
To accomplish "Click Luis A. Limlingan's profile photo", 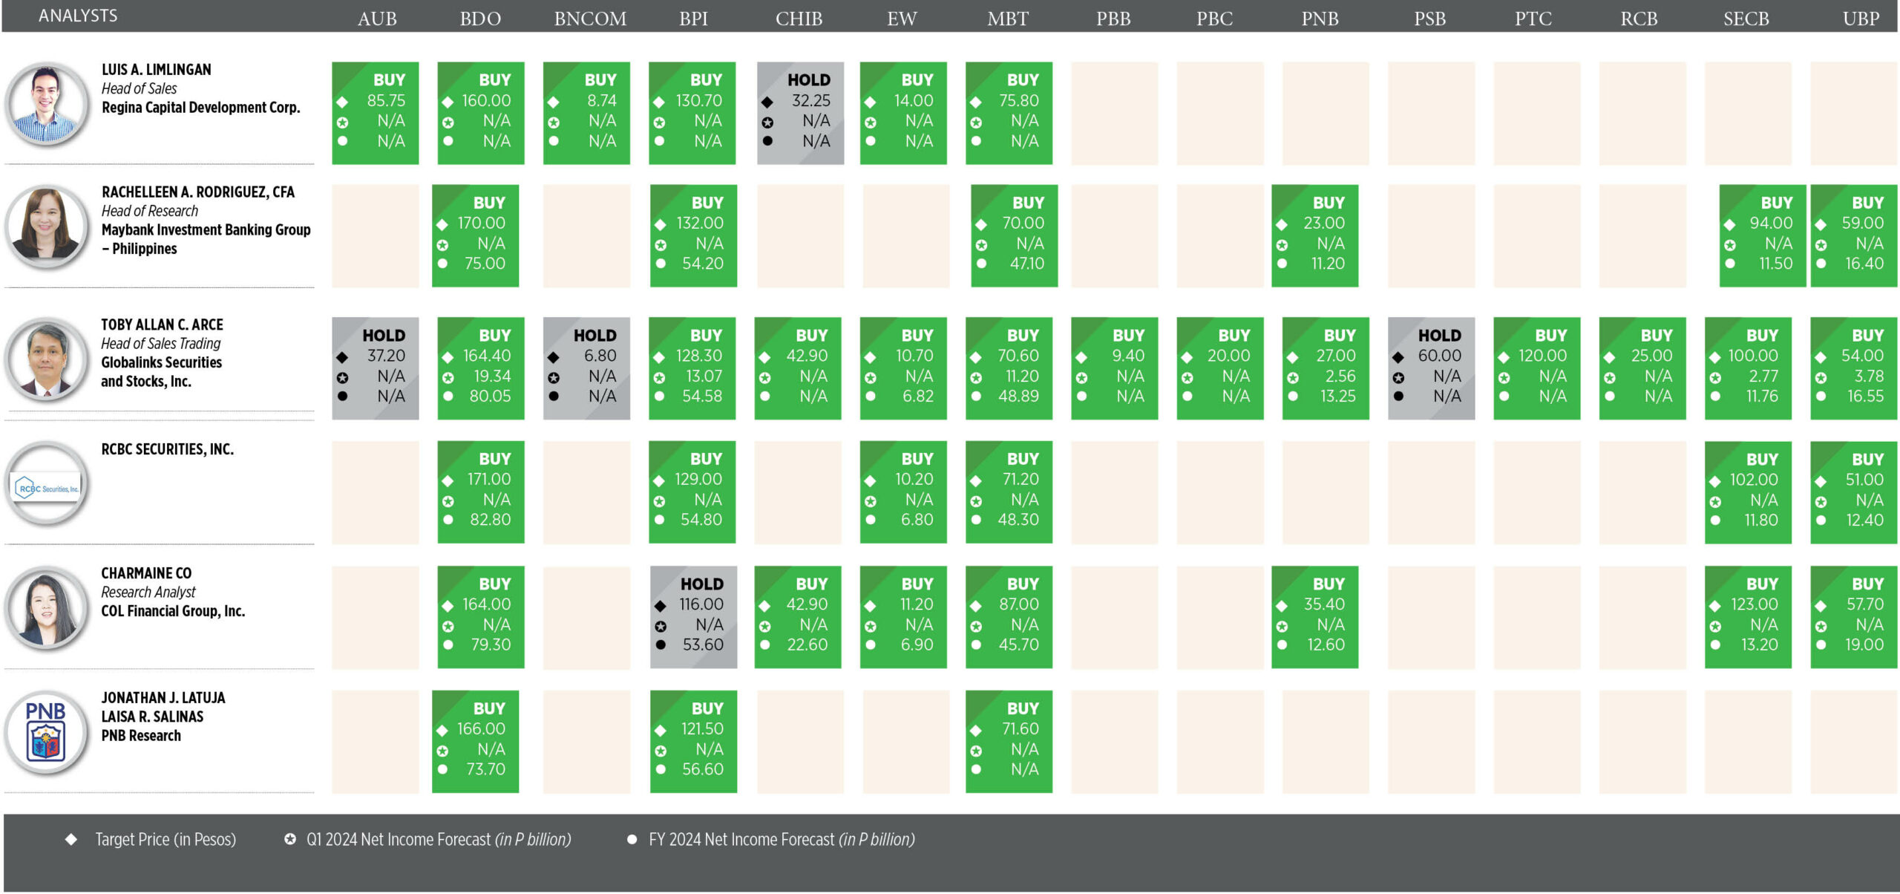I will pos(47,104).
